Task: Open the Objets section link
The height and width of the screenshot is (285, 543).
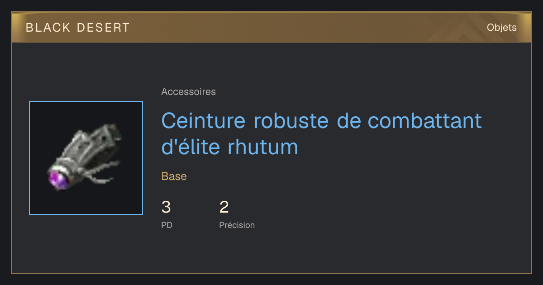Action: (x=501, y=28)
